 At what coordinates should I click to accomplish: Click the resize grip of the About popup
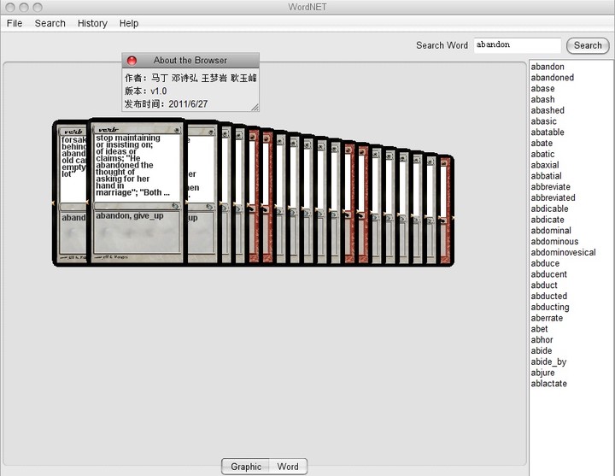[255, 107]
